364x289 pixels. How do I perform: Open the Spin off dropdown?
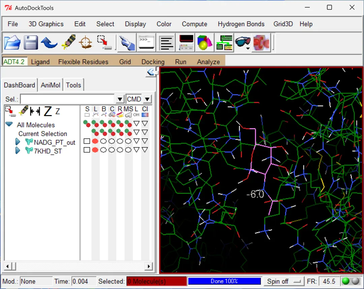tap(284, 281)
